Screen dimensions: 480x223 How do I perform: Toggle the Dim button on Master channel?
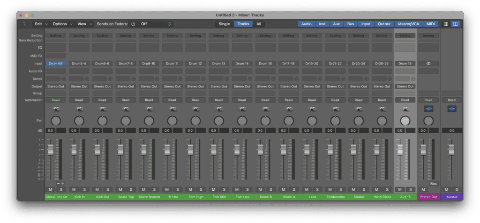(x=457, y=190)
